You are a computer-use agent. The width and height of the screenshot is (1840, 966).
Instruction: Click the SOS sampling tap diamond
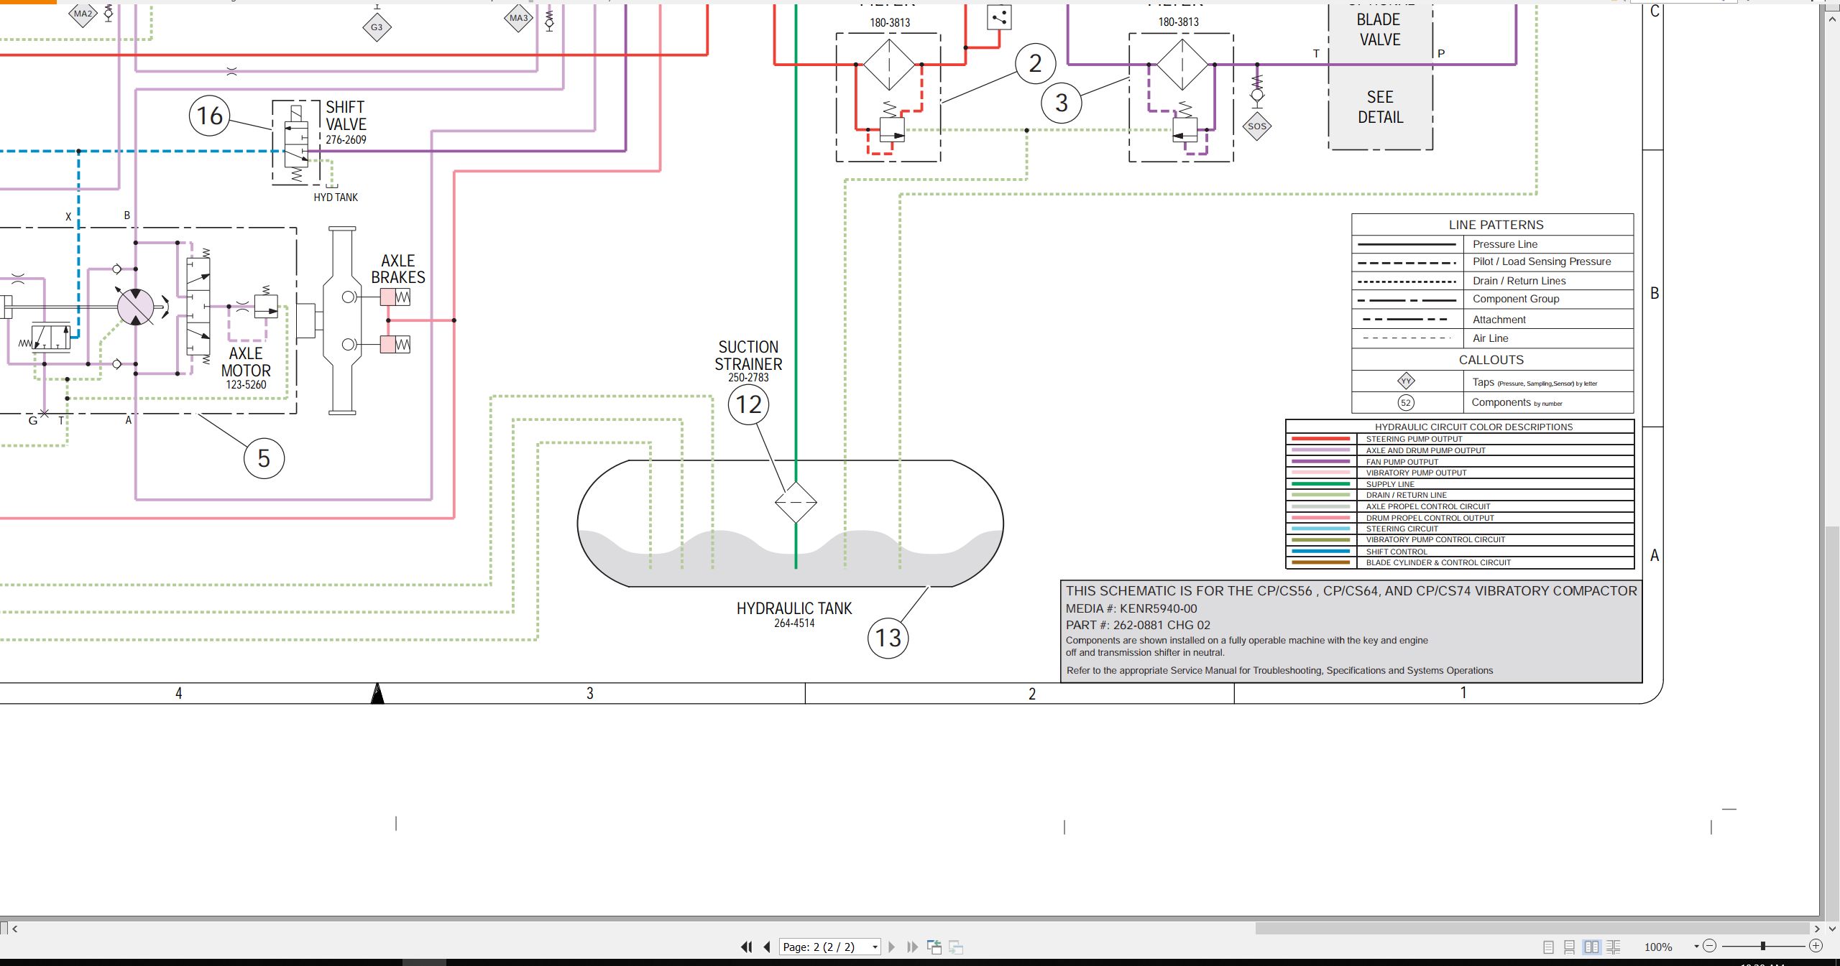point(1257,126)
